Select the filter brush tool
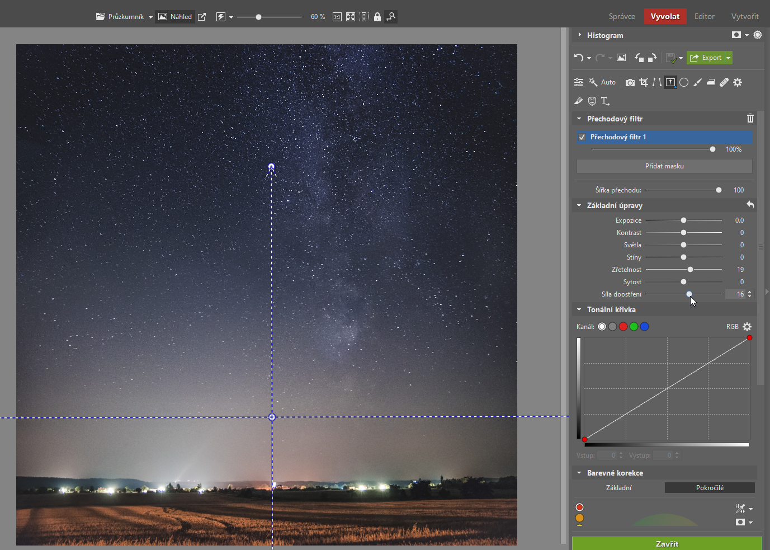This screenshot has height=550, width=770. pyautogui.click(x=697, y=82)
